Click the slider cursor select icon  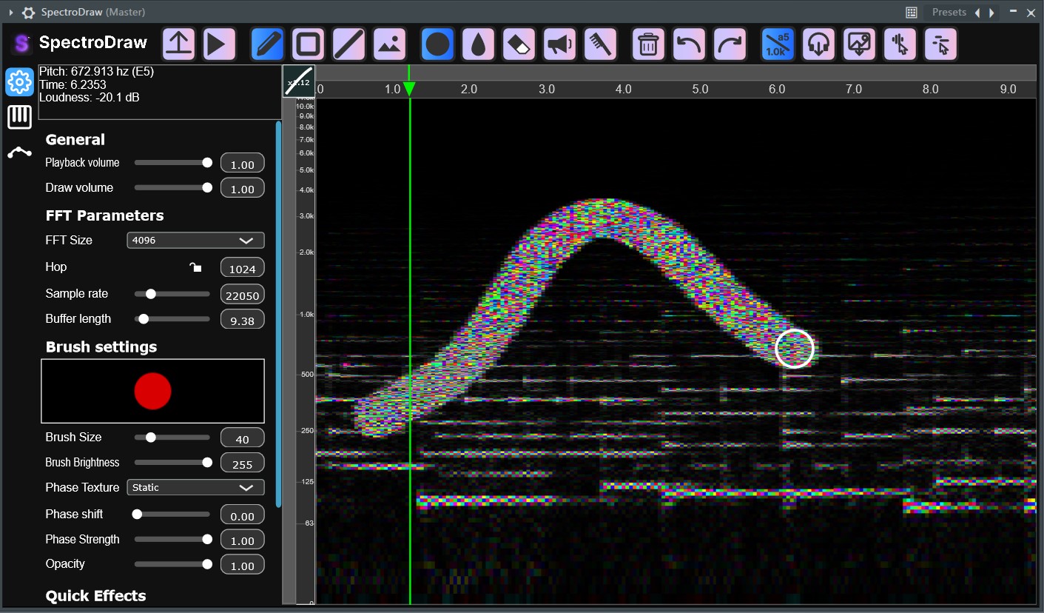pos(941,44)
